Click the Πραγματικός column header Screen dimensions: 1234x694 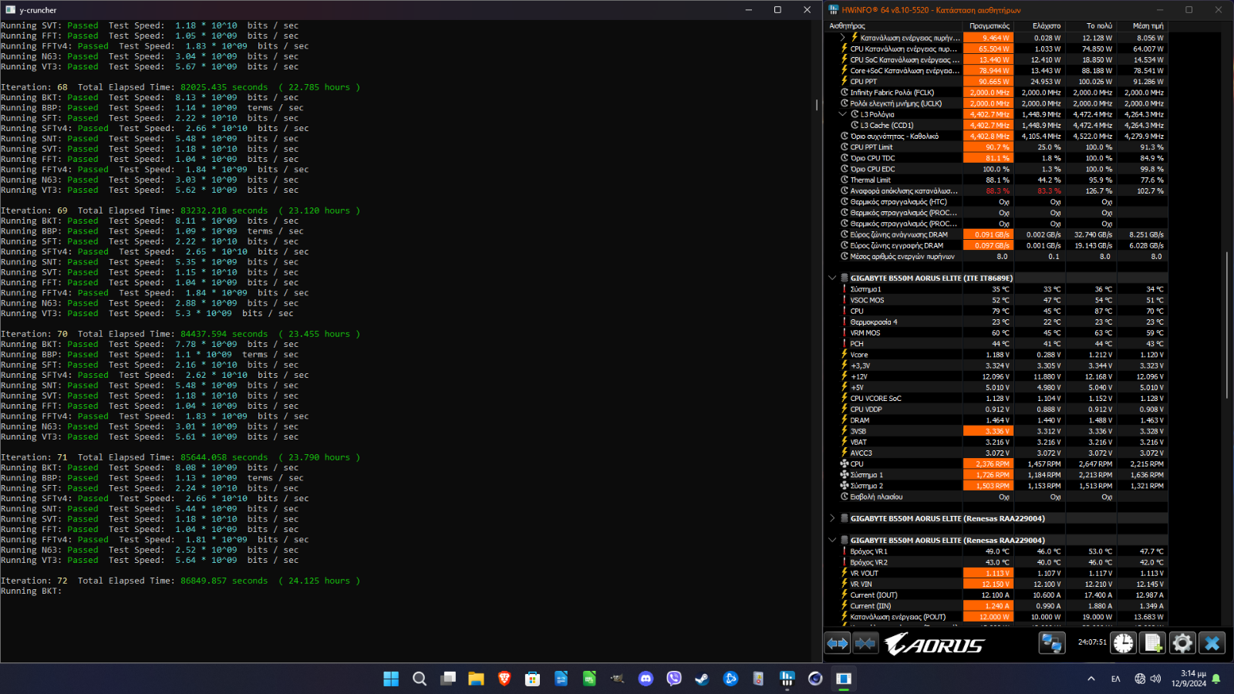pyautogui.click(x=989, y=25)
